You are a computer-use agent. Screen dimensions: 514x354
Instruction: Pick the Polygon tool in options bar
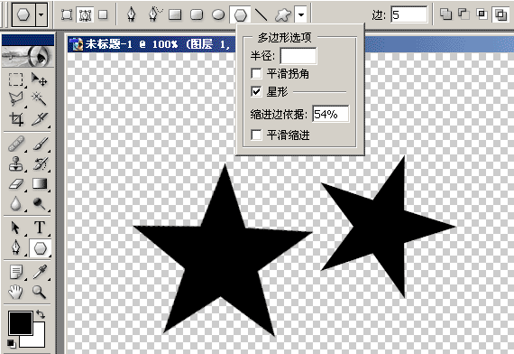pos(240,14)
